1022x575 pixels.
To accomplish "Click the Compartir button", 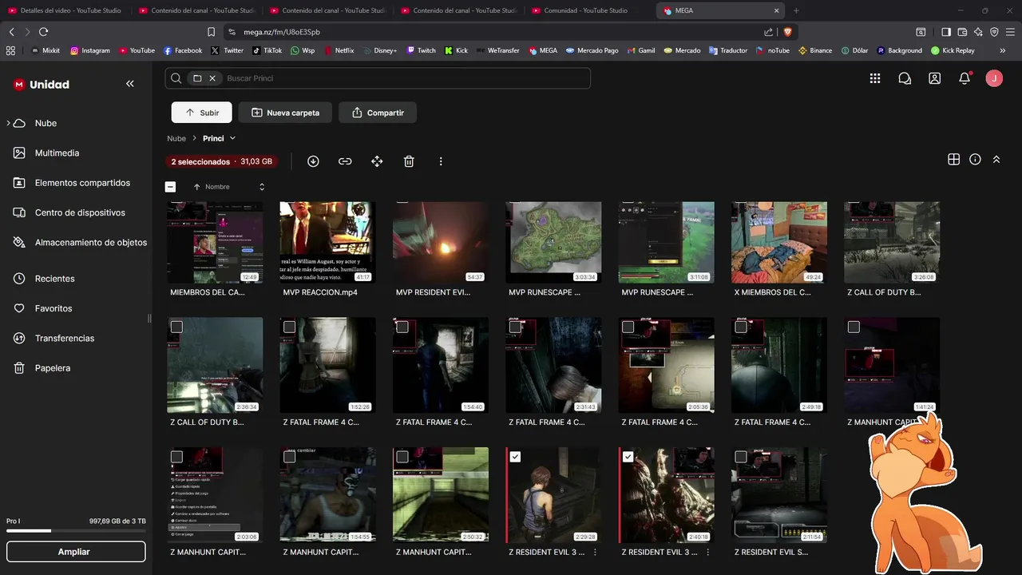I will (377, 113).
